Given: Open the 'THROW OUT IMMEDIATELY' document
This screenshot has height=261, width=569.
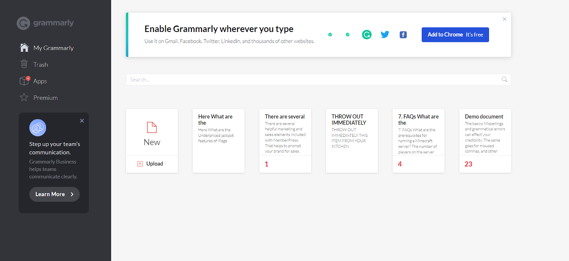Looking at the screenshot, I should tap(352, 141).
